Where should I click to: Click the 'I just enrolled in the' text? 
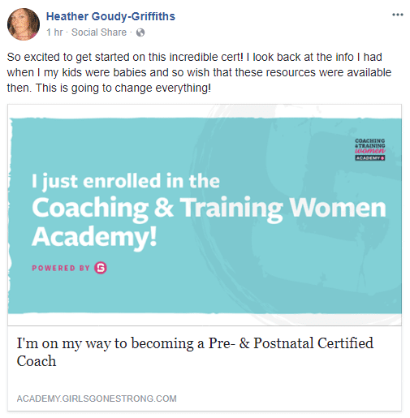126,182
